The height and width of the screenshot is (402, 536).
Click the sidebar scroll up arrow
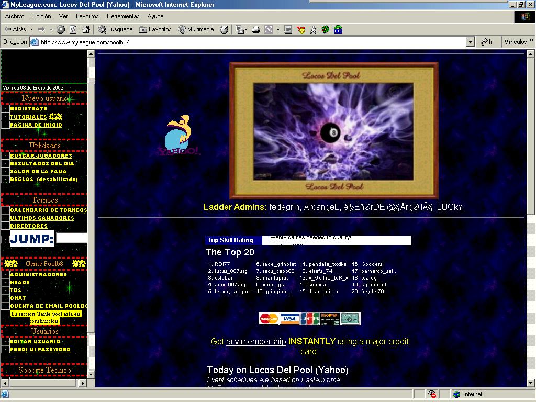tap(91, 54)
